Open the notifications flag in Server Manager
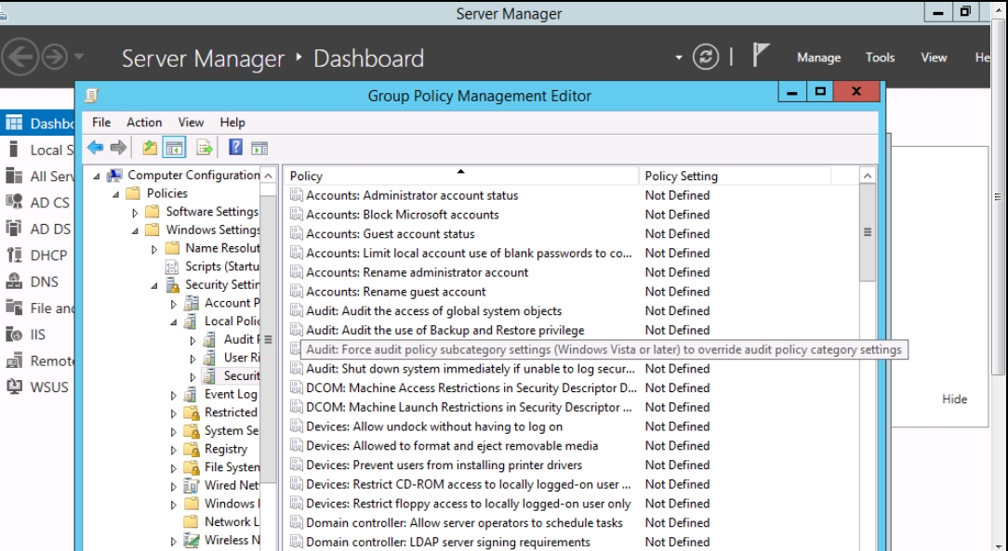This screenshot has width=1008, height=551. click(760, 57)
